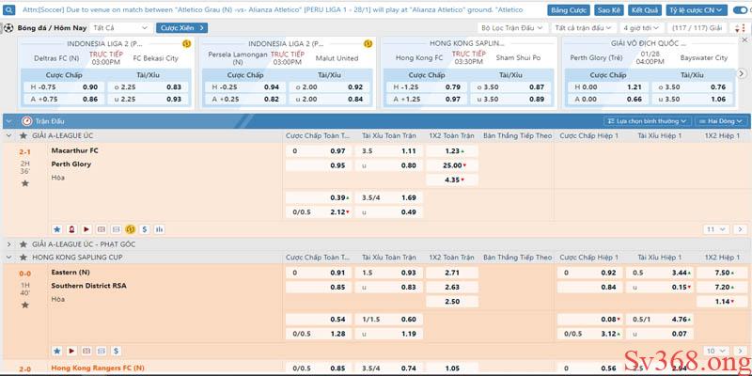Open statistics chart icon for Macarthur match
The width and height of the screenshot is (752, 376).
coord(160,228)
